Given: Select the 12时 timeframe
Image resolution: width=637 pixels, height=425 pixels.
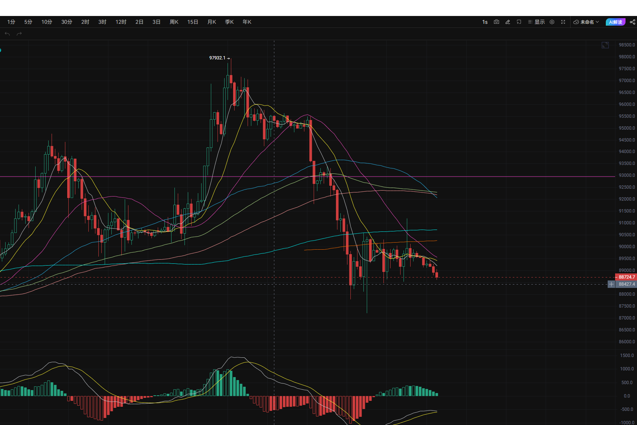Looking at the screenshot, I should [121, 22].
